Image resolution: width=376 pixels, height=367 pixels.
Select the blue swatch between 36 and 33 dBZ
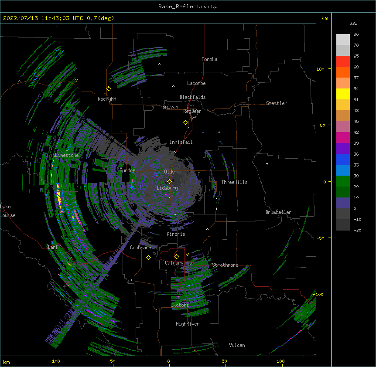pyautogui.click(x=343, y=159)
